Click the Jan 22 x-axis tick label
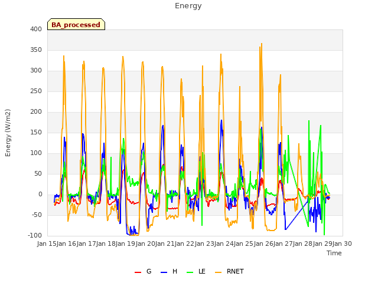Viewport: 378px width, 283px height. click(x=184, y=243)
